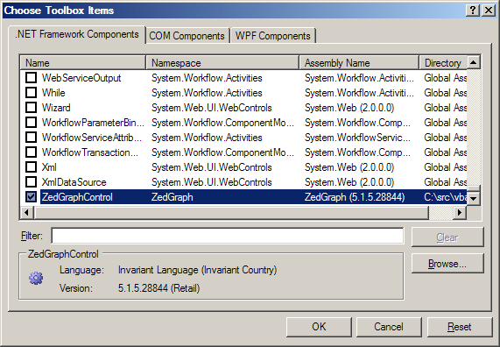
Task: Cancel the Choose Toolbox Items dialog
Action: 389,327
